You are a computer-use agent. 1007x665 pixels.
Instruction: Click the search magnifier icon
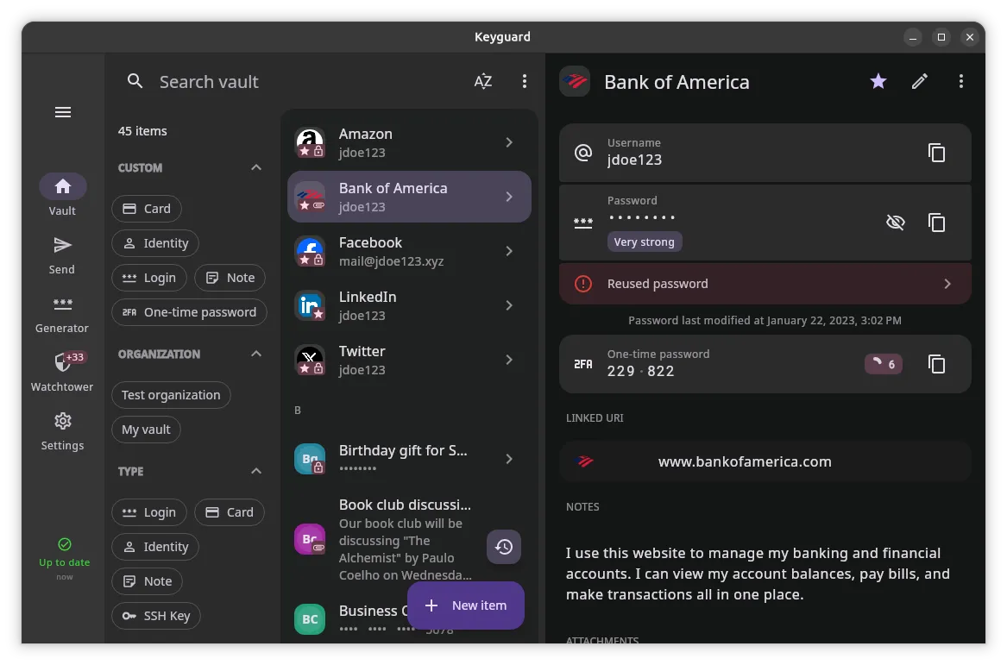click(x=135, y=82)
